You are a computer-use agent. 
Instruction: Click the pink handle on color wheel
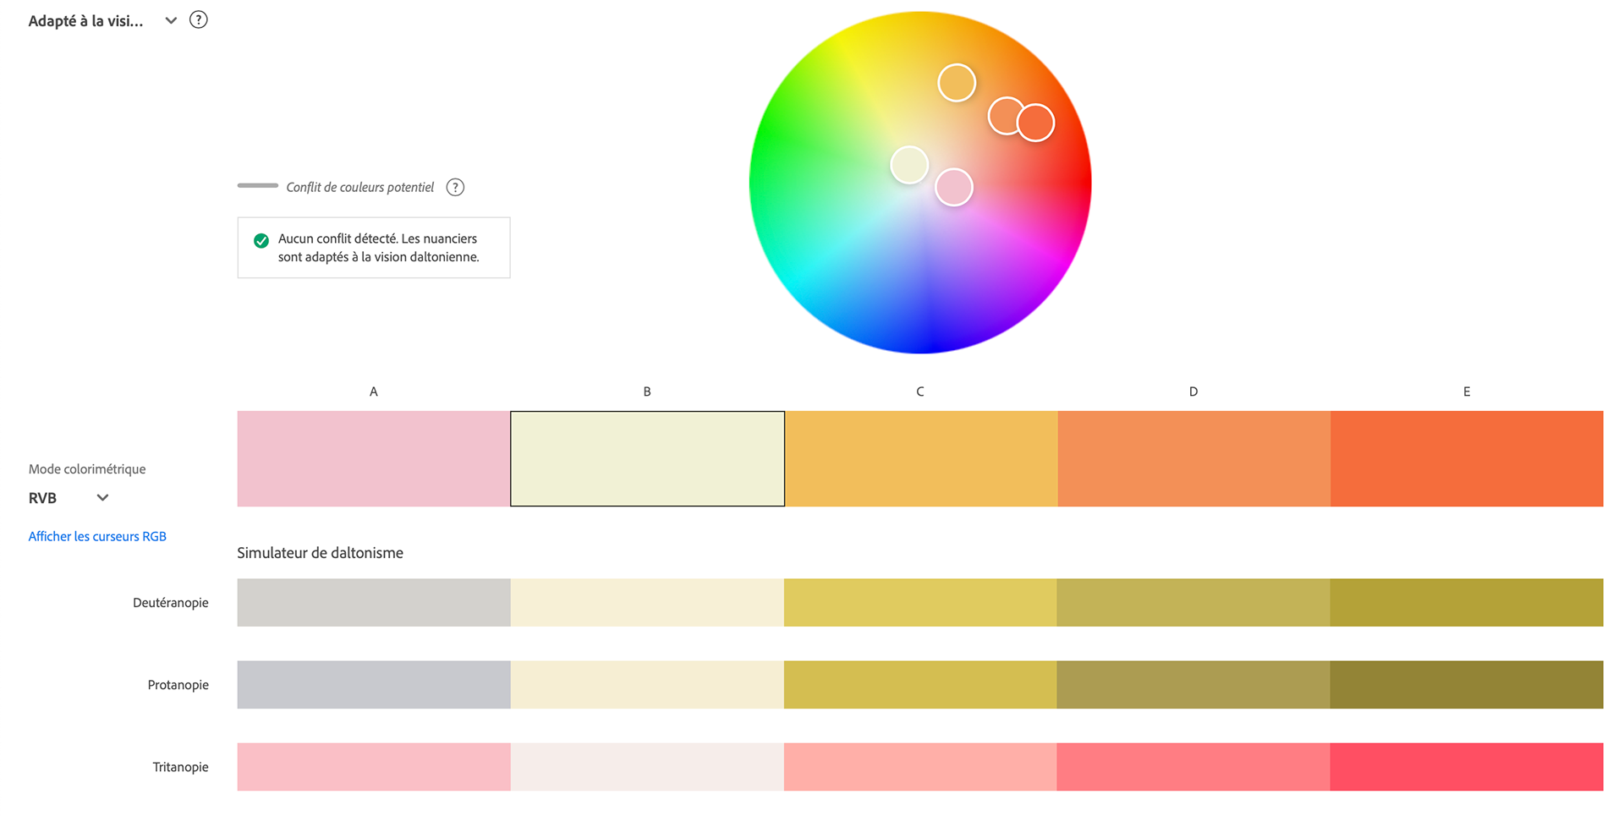tap(954, 188)
